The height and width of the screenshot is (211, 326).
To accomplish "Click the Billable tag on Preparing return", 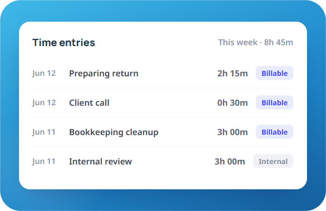I will [274, 73].
